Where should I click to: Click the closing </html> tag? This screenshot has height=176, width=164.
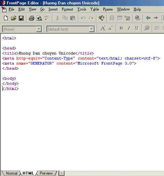click(10, 89)
